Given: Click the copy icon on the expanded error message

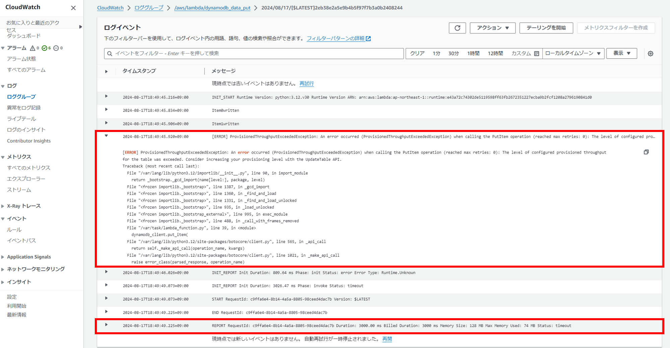Looking at the screenshot, I should (646, 152).
